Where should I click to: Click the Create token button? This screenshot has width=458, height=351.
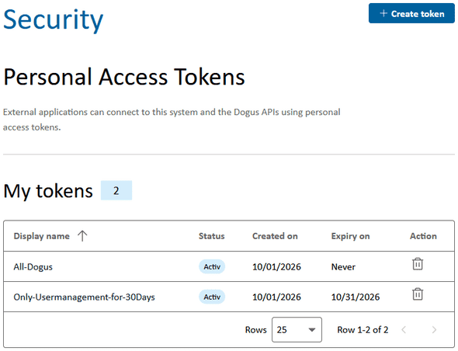(411, 13)
